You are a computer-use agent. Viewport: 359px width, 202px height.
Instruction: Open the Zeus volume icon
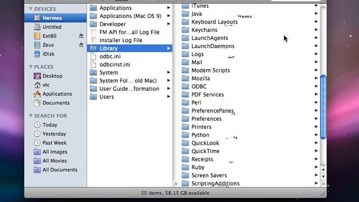pyautogui.click(x=37, y=45)
